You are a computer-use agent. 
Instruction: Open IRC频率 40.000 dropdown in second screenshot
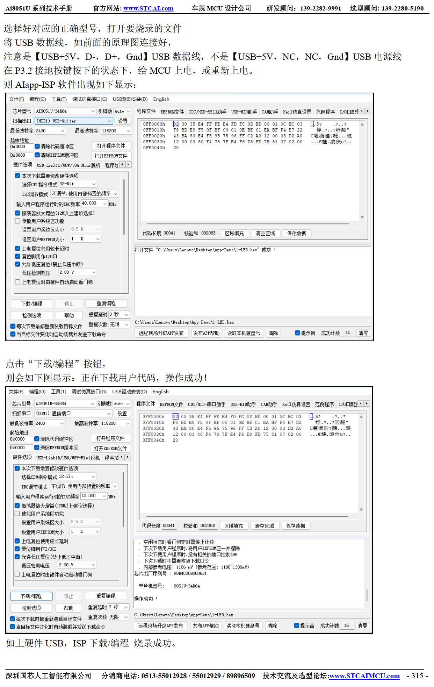tap(94, 496)
